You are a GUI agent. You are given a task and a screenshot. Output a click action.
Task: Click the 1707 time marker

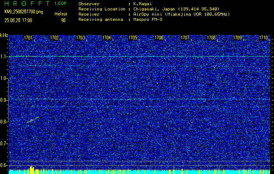(185, 38)
